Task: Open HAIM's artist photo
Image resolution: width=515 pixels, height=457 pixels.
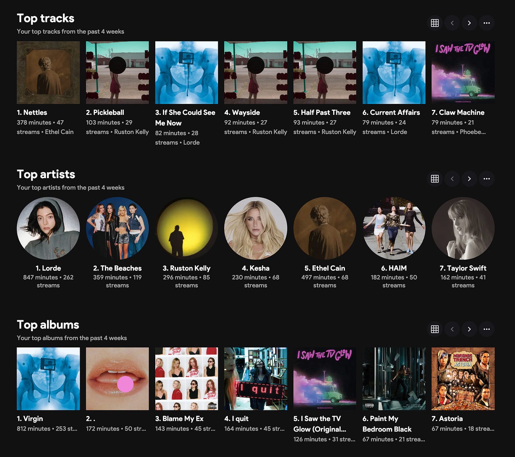Action: coord(394,228)
